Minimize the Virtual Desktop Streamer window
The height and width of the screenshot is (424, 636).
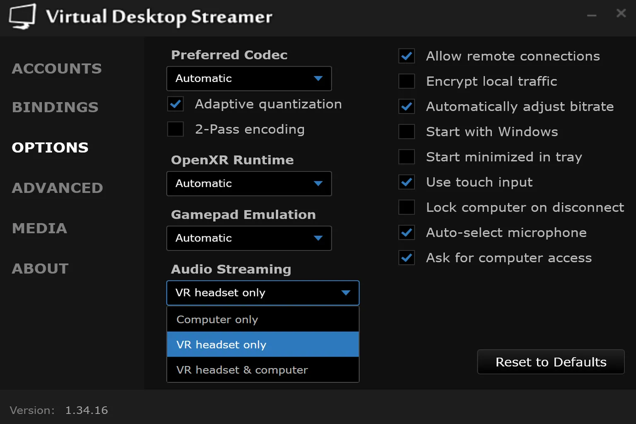point(592,15)
